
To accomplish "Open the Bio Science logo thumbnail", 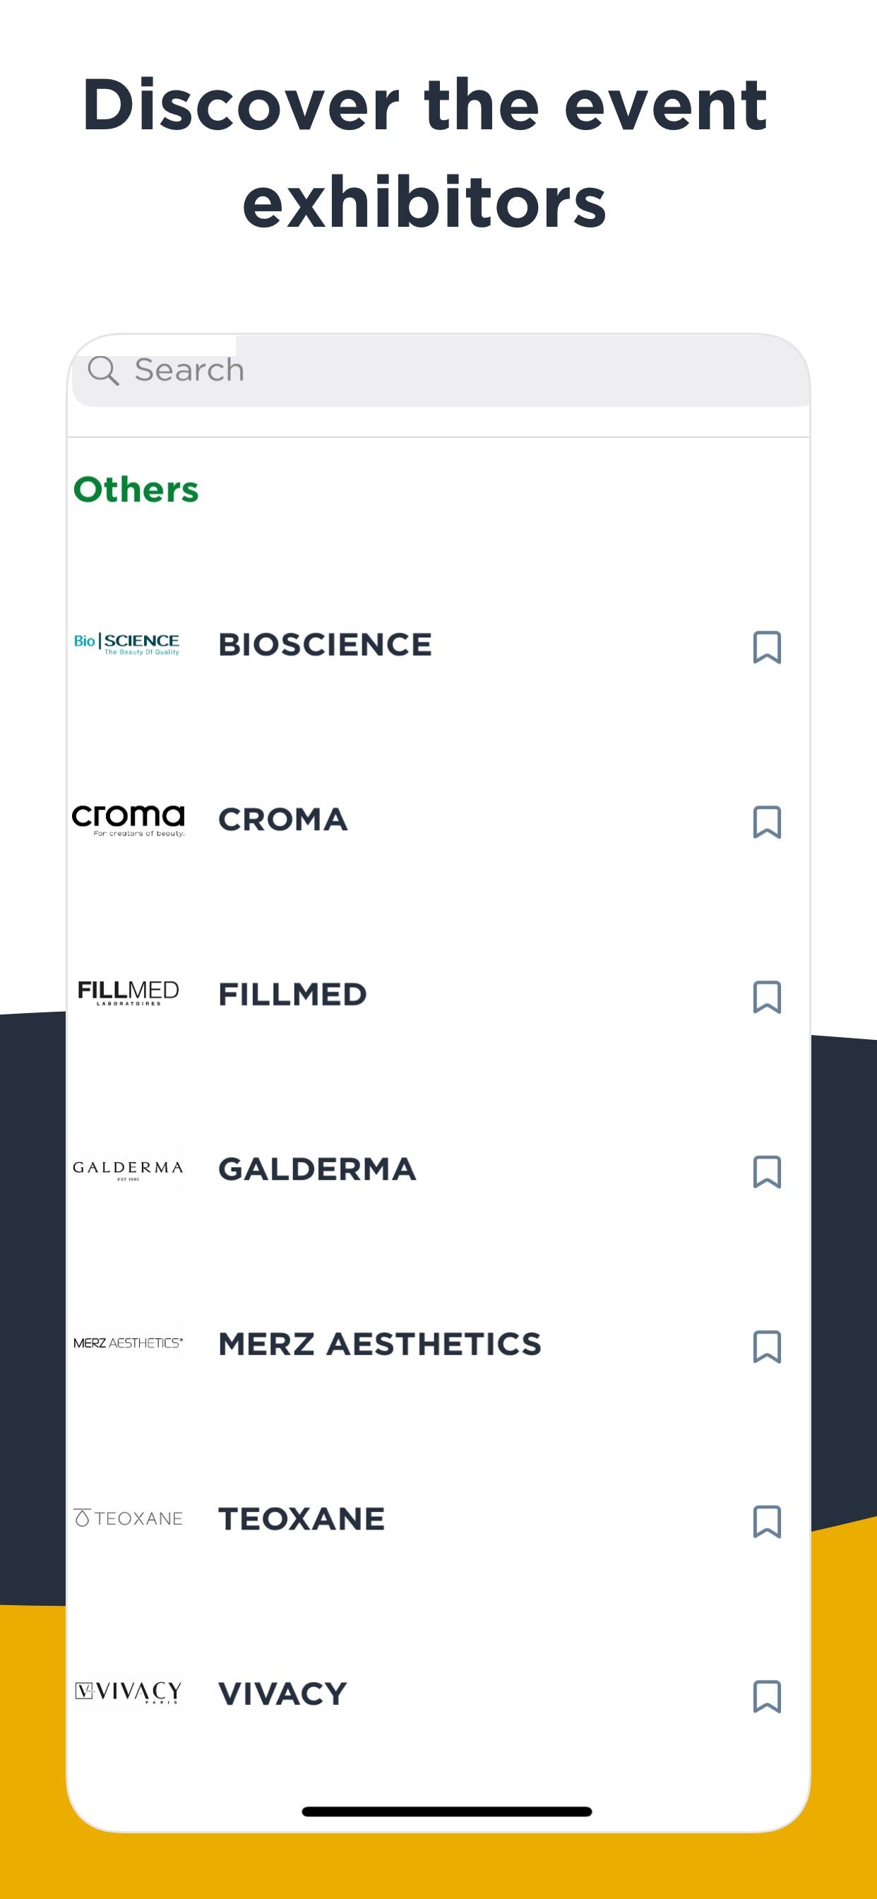I will tap(127, 644).
